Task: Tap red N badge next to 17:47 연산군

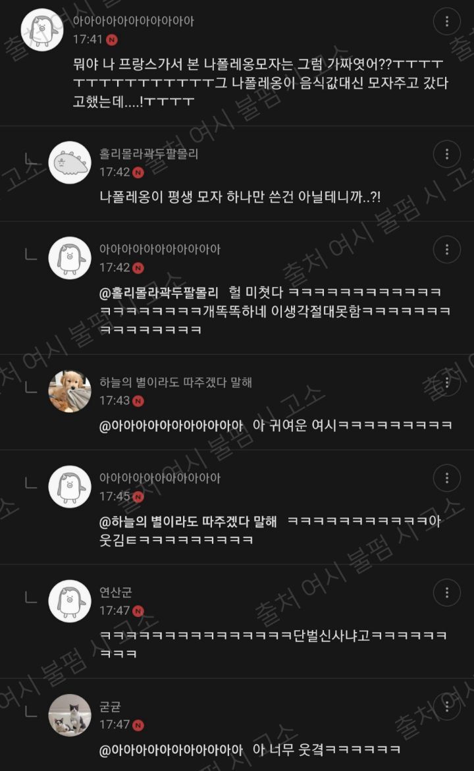Action: pos(138,611)
